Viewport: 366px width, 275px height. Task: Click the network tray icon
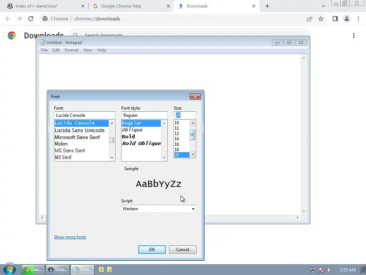click(x=312, y=270)
